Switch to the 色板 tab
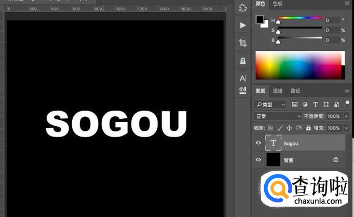 coord(278,4)
